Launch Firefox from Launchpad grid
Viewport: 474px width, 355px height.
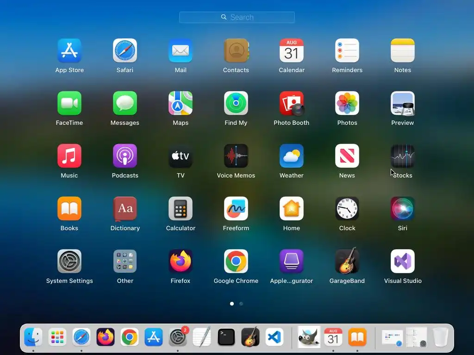click(x=181, y=261)
